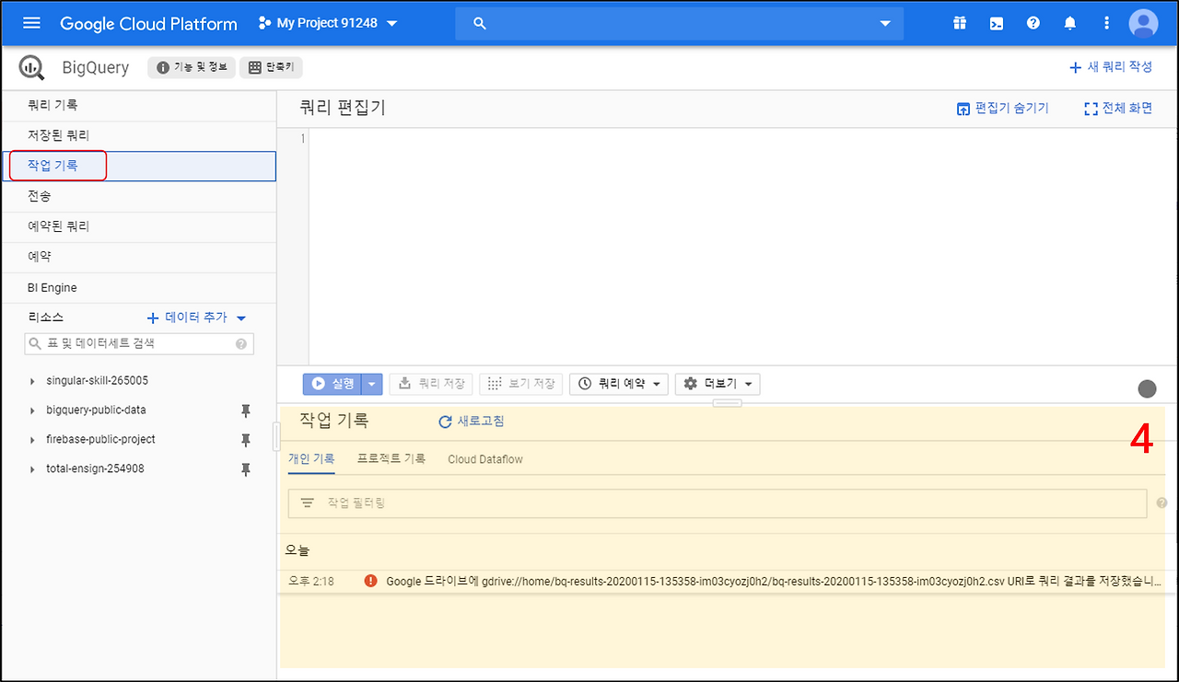Click the filter icon in the job filter bar
Screen dimensions: 1179x682
[308, 503]
